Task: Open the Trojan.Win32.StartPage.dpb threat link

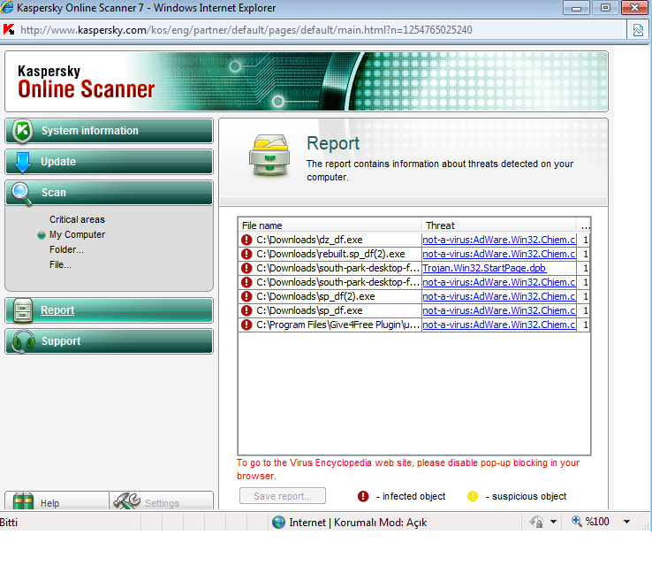Action: (483, 268)
